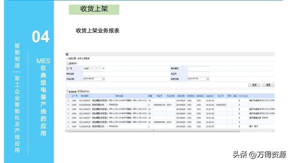Focus the 物料名称 input field
291x163 pixels.
tap(94, 74)
